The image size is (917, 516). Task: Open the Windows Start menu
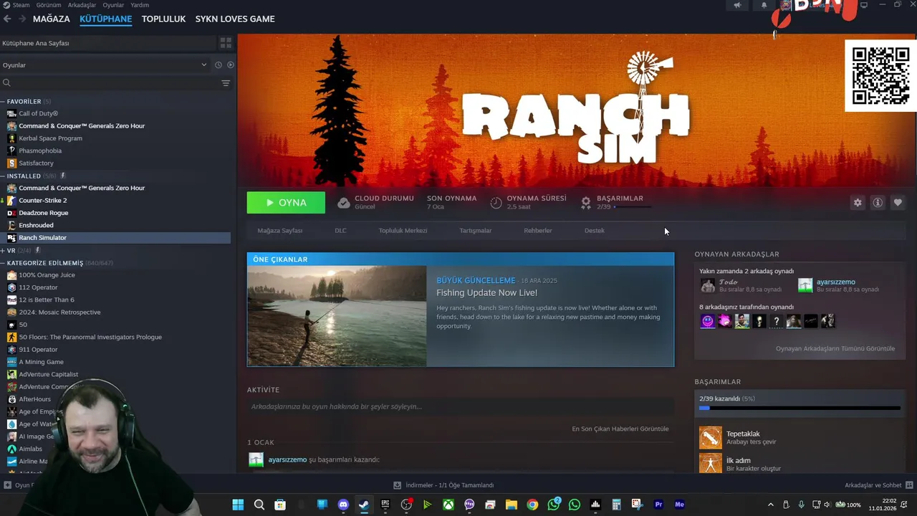click(x=238, y=505)
